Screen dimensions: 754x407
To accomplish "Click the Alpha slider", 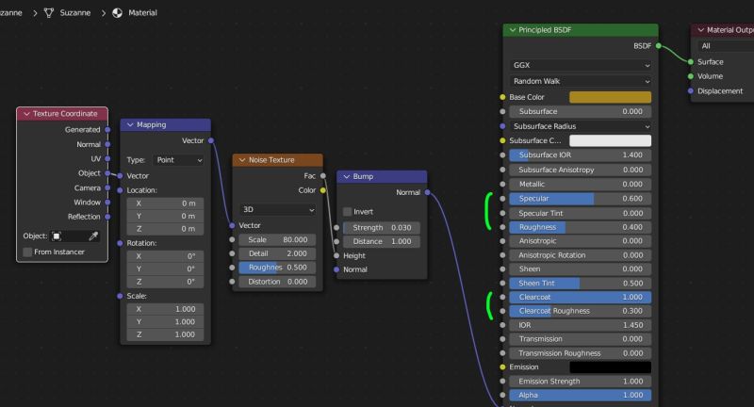I will 580,395.
